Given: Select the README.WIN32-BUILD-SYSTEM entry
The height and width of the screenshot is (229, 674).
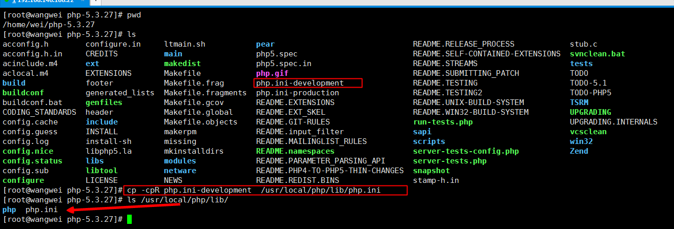Looking at the screenshot, I should pos(471,112).
